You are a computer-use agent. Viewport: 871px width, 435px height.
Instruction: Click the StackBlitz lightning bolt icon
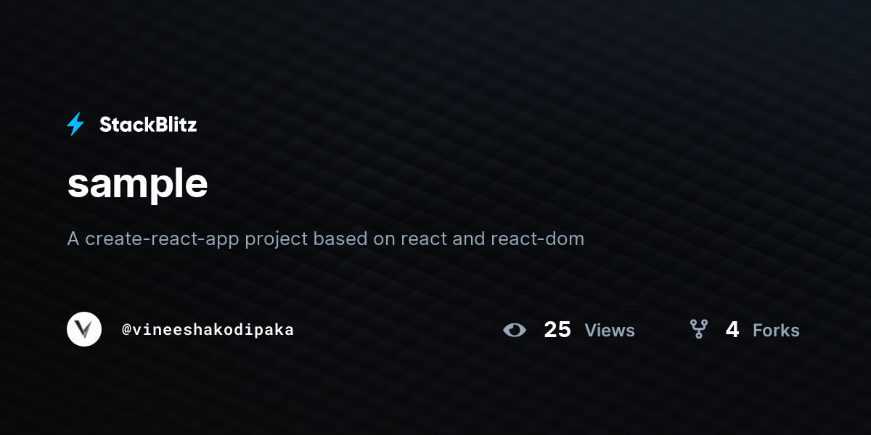click(x=75, y=125)
